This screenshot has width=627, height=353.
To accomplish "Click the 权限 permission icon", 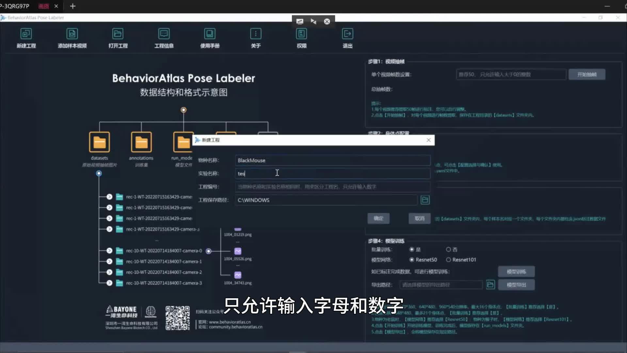I will 301,34.
